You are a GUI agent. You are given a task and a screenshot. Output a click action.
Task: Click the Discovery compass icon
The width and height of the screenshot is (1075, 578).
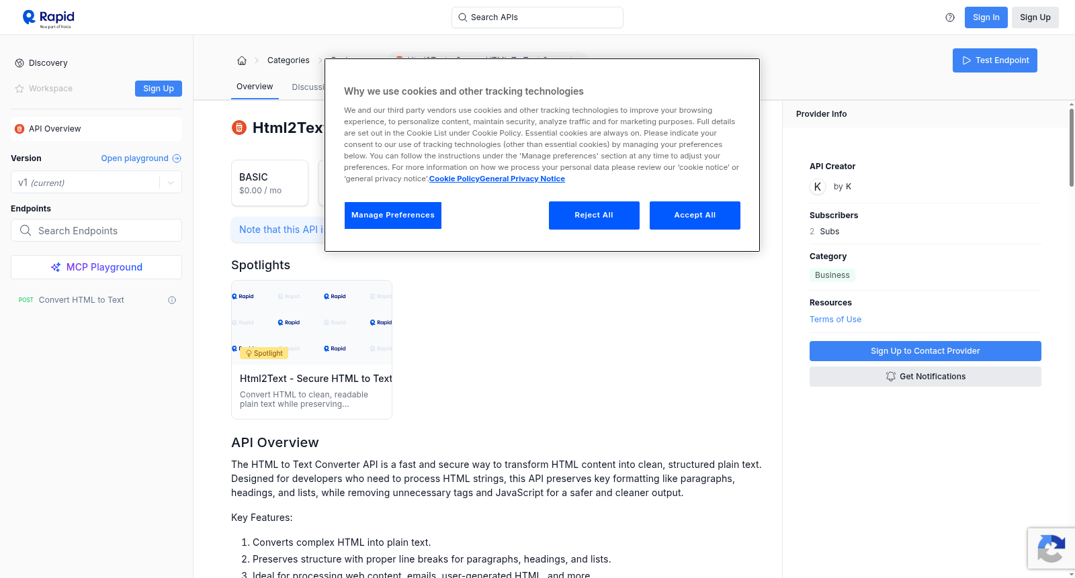(19, 63)
